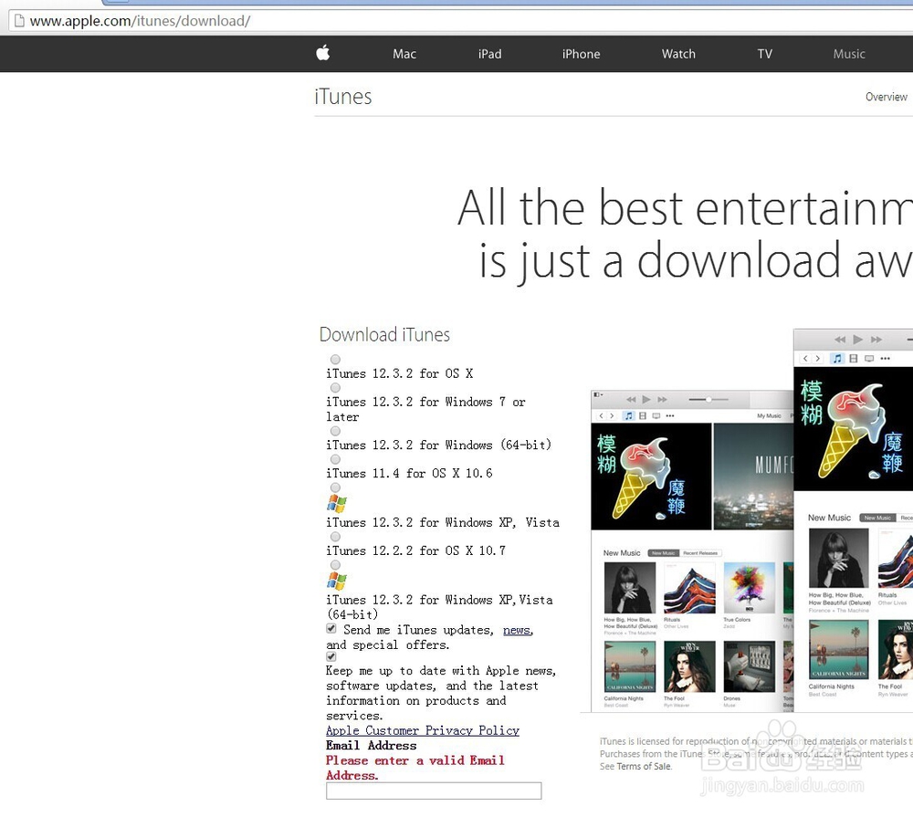
Task: Click the 'iTunes 12.3.2 for OS X' label
Action: tap(400, 374)
